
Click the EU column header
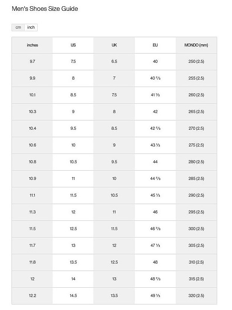(x=155, y=45)
